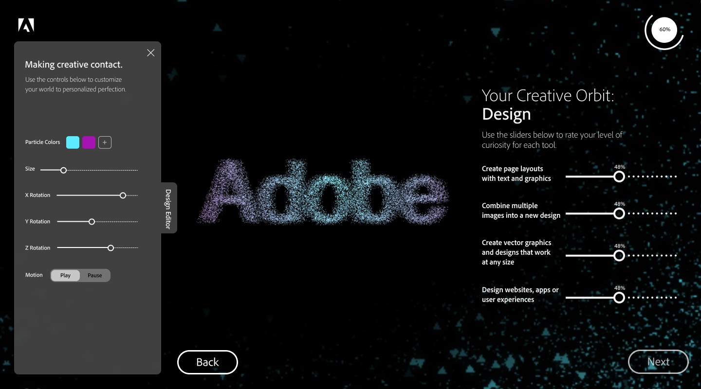Set Motion to Pause
Viewport: 701px width, 389px height.
95,275
